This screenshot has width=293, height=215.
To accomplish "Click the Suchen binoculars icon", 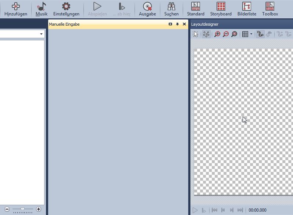I will click(171, 9).
